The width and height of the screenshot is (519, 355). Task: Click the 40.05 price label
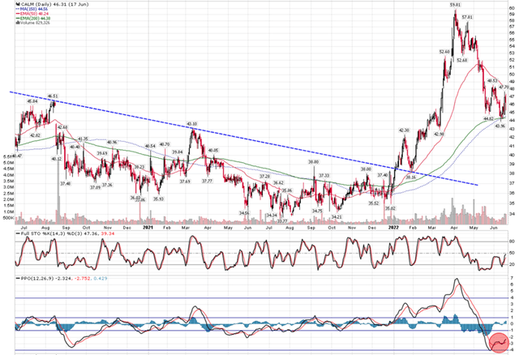tap(213, 150)
